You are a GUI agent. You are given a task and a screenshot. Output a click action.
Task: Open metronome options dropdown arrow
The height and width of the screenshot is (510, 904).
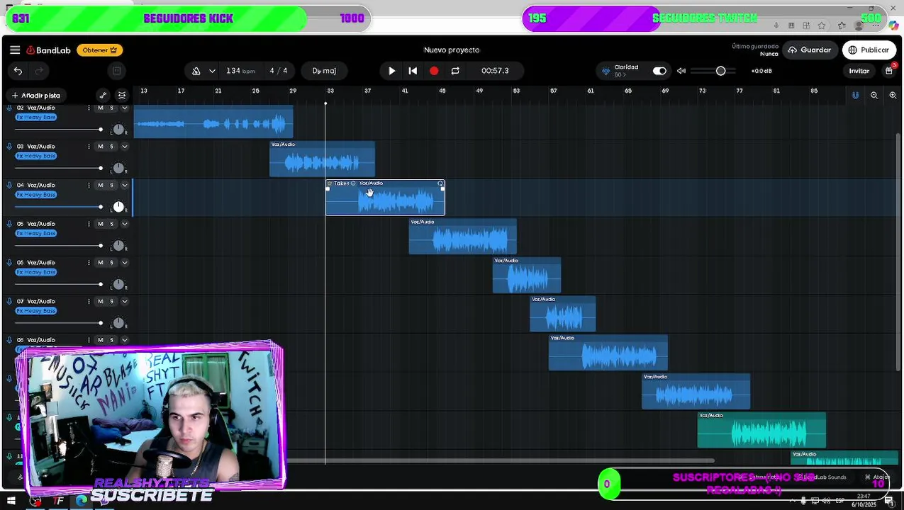pyautogui.click(x=212, y=71)
